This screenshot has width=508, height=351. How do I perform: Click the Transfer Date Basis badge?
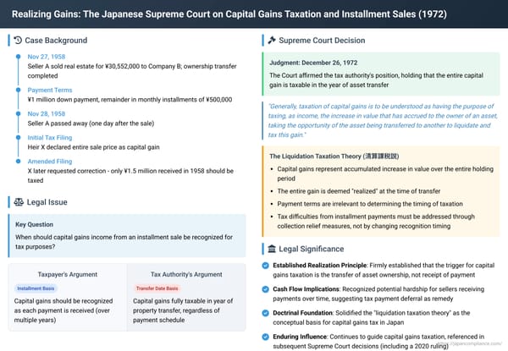(156, 288)
